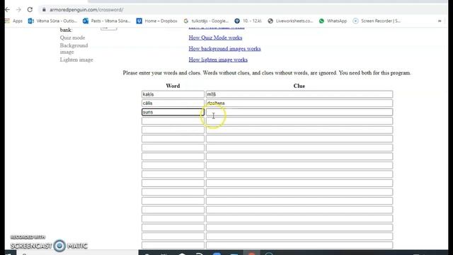Open the Liveworksheets bookmark

tap(290, 21)
